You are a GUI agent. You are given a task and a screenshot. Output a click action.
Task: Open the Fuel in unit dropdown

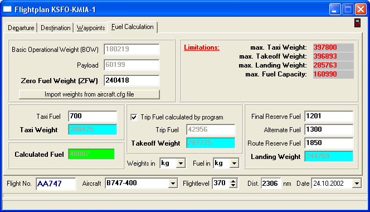(x=234, y=163)
